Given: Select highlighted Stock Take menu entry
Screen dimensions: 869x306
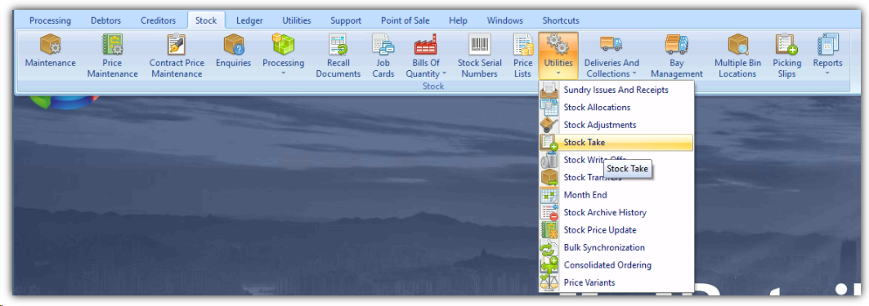Looking at the screenshot, I should click(616, 142).
